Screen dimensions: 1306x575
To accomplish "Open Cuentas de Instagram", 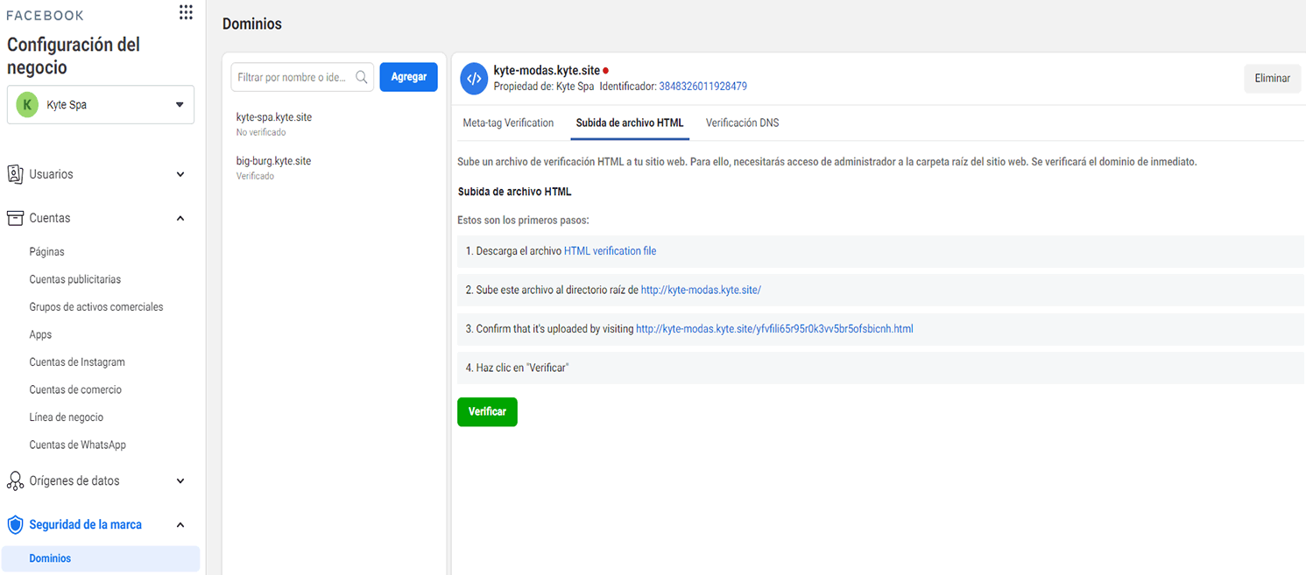I will [x=77, y=362].
